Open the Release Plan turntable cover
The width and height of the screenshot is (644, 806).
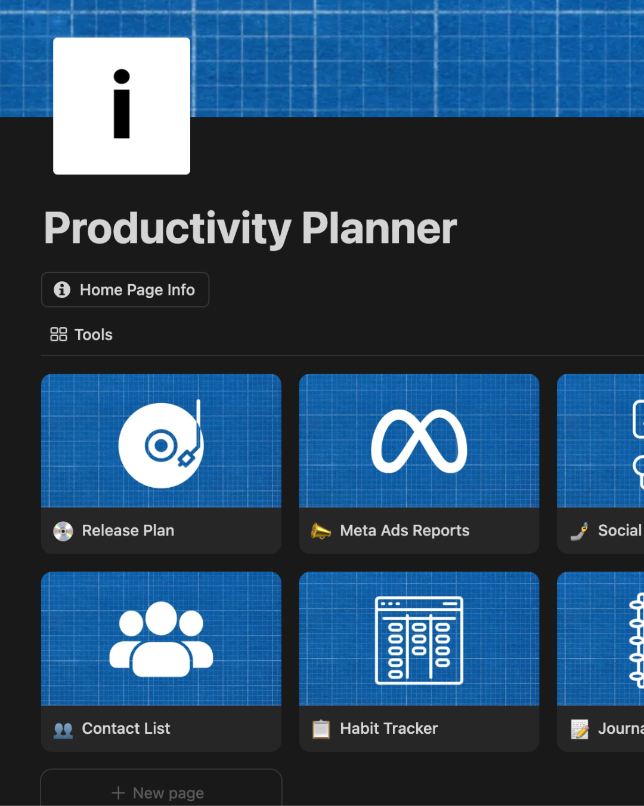click(x=161, y=441)
